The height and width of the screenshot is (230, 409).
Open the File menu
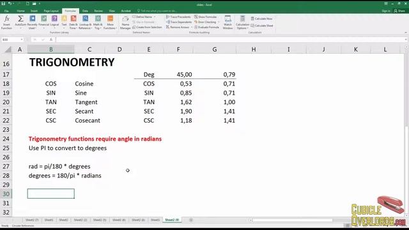click(x=6, y=11)
